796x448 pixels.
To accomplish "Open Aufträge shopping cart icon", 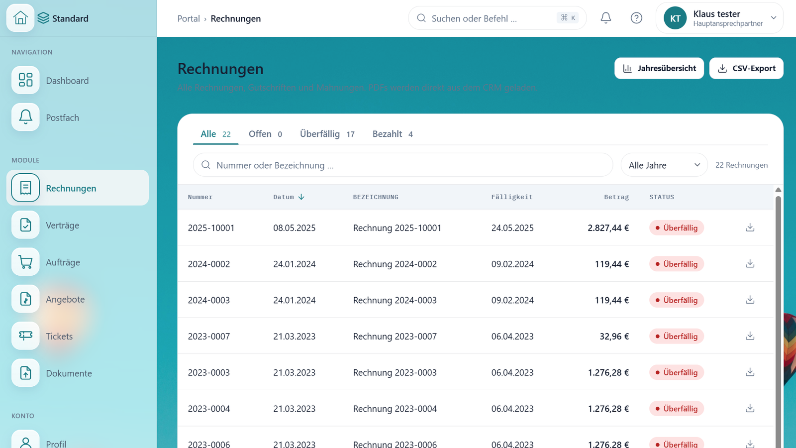I will point(25,262).
